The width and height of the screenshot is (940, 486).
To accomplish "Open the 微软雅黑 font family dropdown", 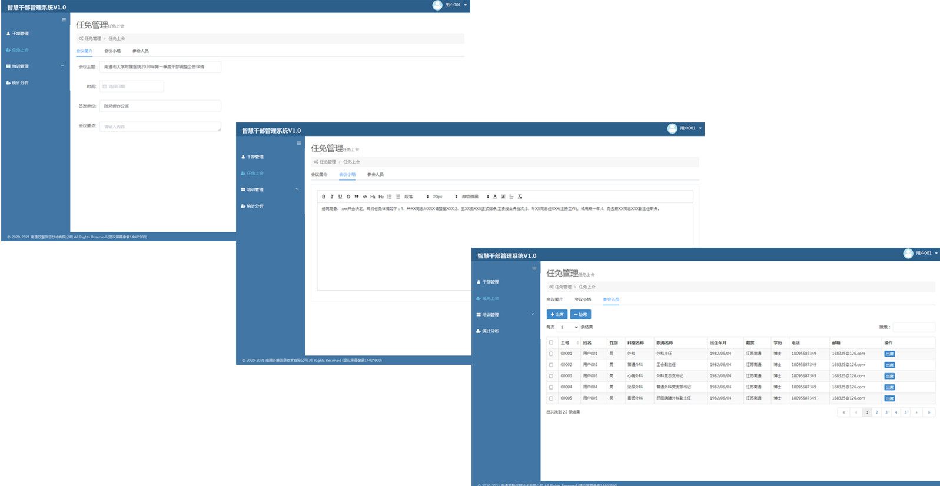I will click(475, 197).
